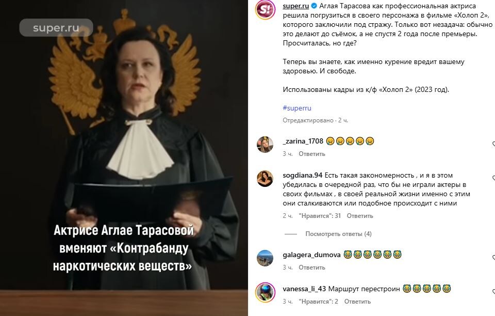Image resolution: width=495 pixels, height=316 pixels.
Task: Open vanessa_li_43 username link
Action: point(304,289)
